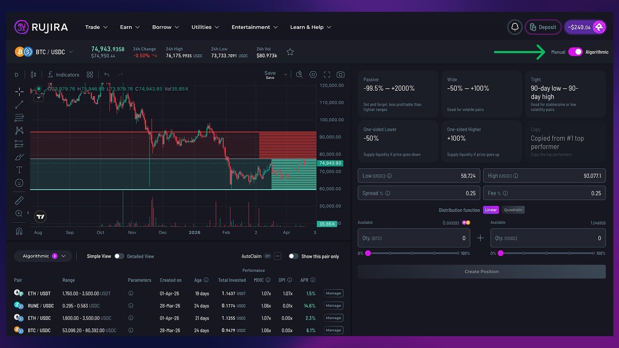This screenshot has width=619, height=348.
Task: Open the chart Save dropdown arrow
Action: 285,75
